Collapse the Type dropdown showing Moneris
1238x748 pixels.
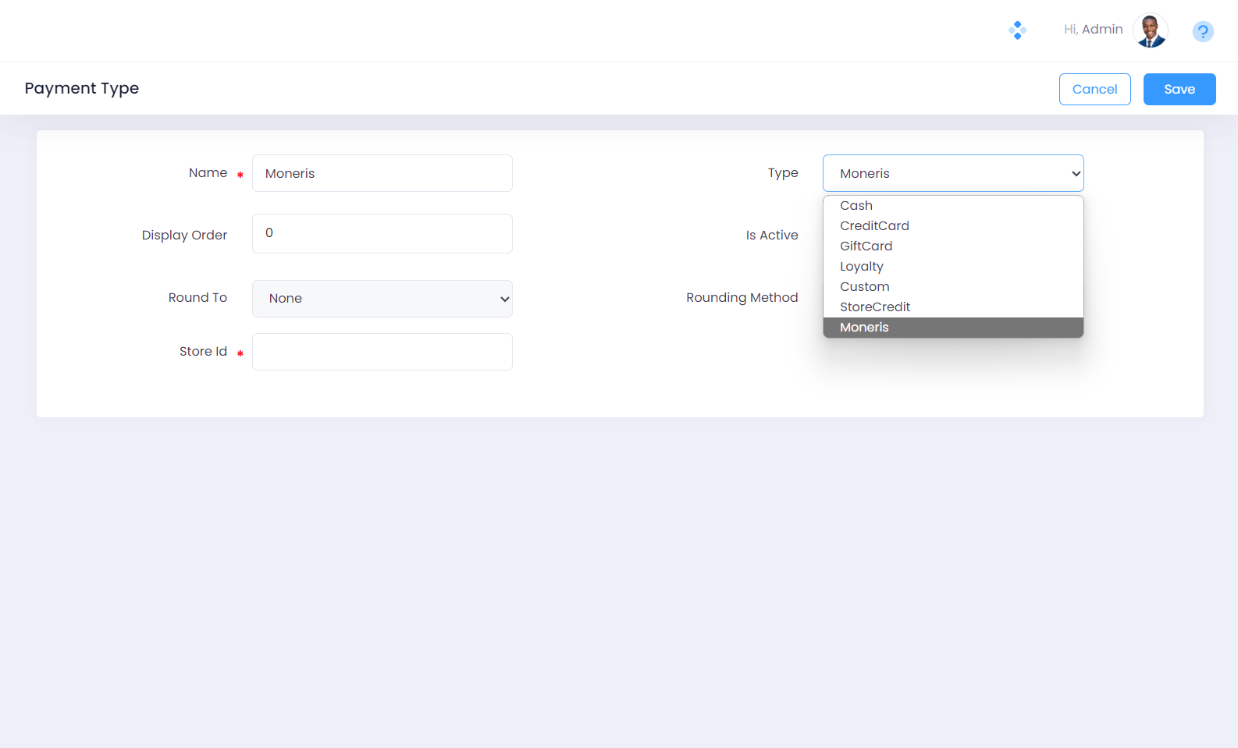click(952, 173)
